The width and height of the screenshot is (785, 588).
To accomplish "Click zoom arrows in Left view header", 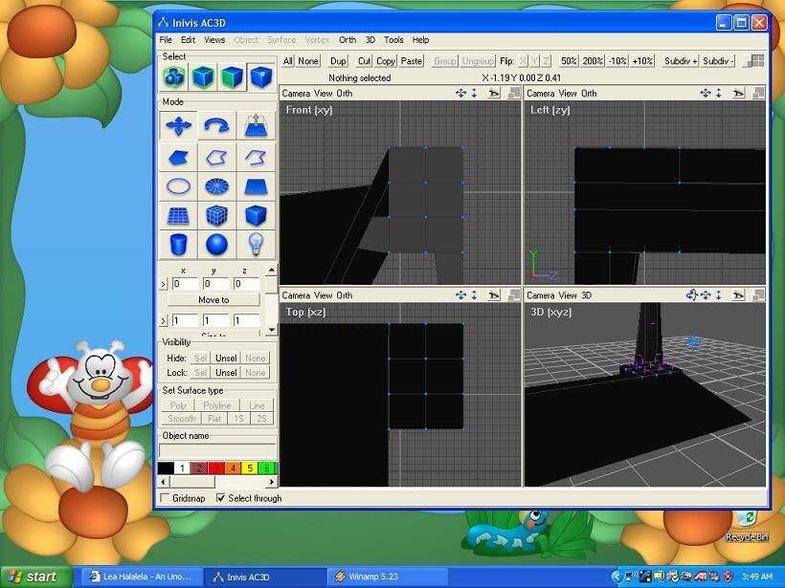I will coord(718,93).
